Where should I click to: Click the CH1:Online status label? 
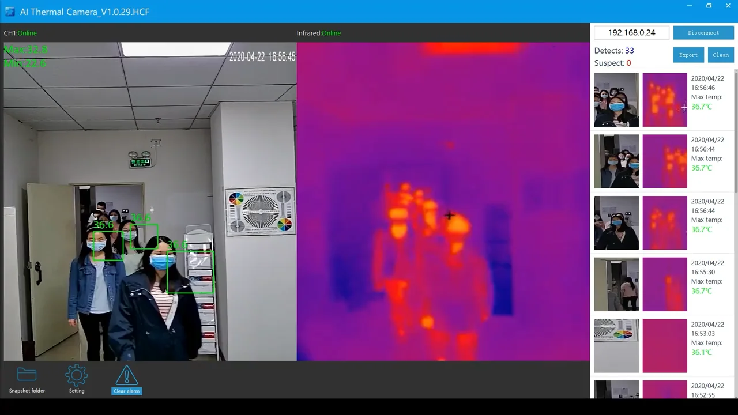click(20, 33)
